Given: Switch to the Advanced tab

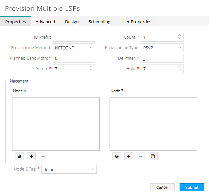Looking at the screenshot, I should (45, 22).
